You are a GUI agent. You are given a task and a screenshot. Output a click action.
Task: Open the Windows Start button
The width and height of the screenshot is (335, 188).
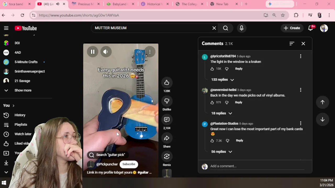[4, 183]
